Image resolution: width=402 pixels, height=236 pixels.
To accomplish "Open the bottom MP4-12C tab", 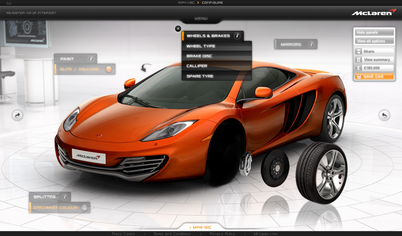I will 201,227.
